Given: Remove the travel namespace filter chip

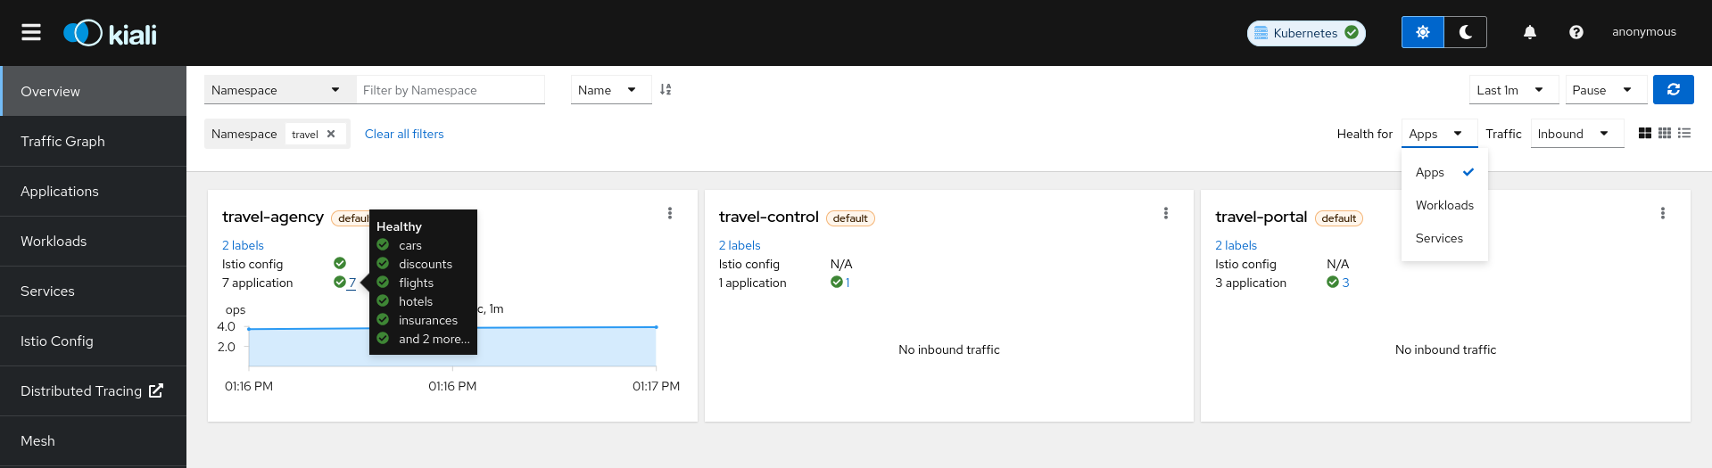Looking at the screenshot, I should click(331, 135).
